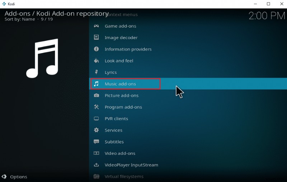Close the Kodi window

point(282,4)
